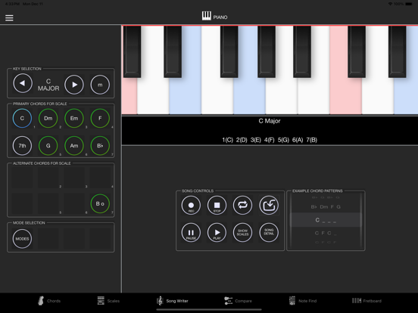Expand the MODES selection button
The image size is (418, 313).
click(x=22, y=238)
